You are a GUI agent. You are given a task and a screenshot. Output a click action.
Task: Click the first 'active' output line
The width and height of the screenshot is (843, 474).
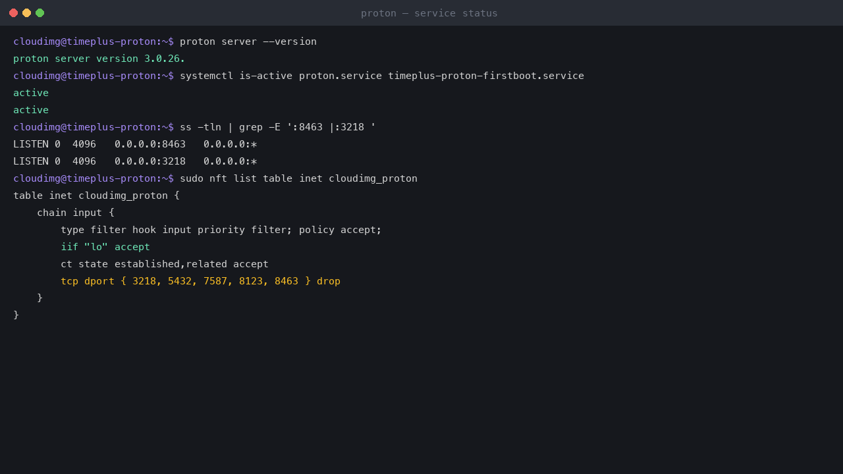click(x=31, y=93)
